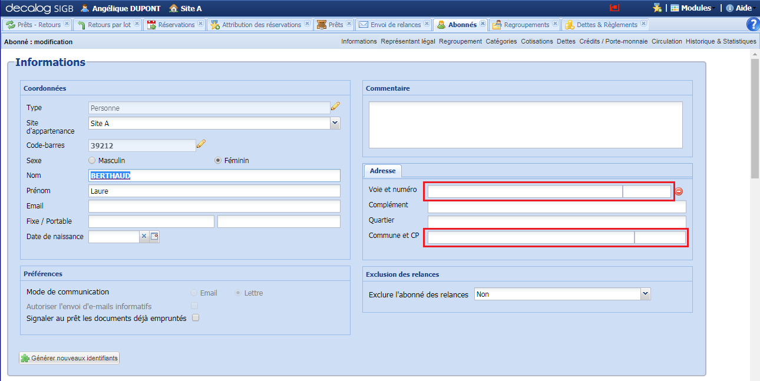
Task: Expand the Site d'appartenance dropdown
Action: (x=335, y=123)
